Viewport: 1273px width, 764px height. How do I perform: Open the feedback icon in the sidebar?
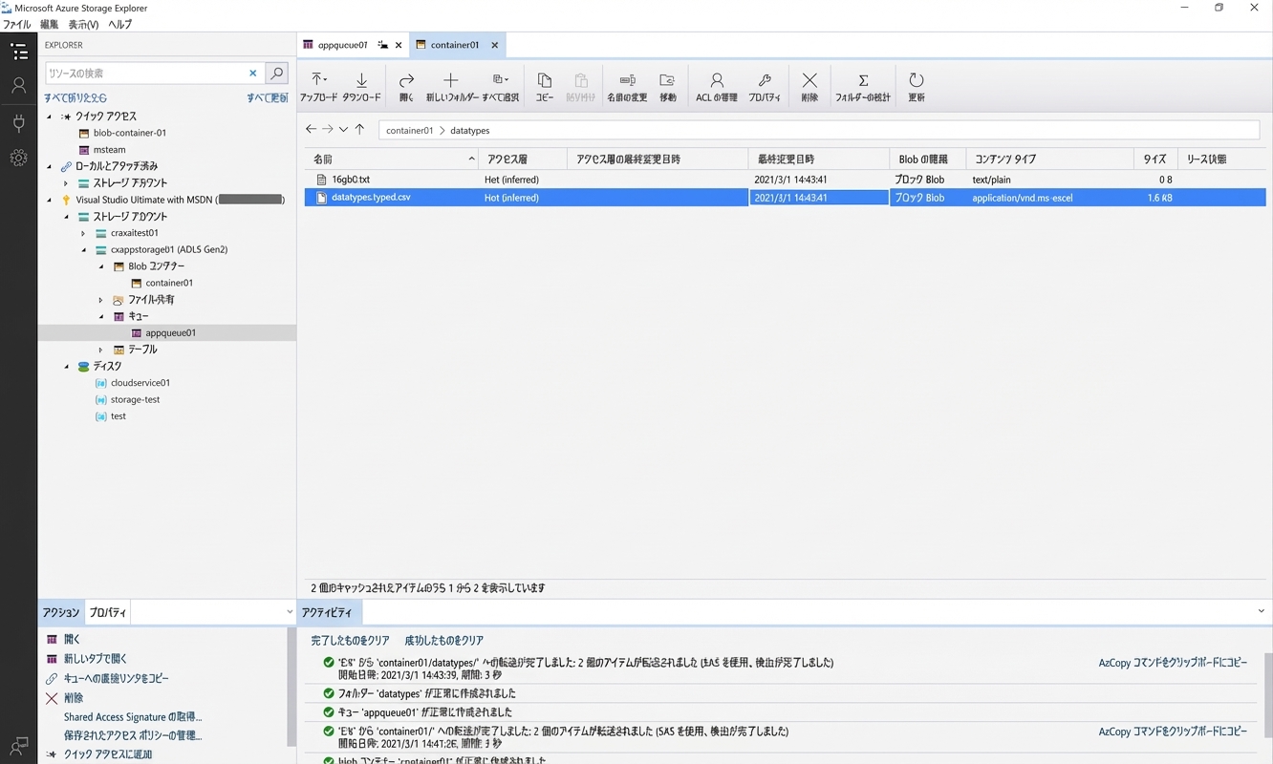coord(18,745)
